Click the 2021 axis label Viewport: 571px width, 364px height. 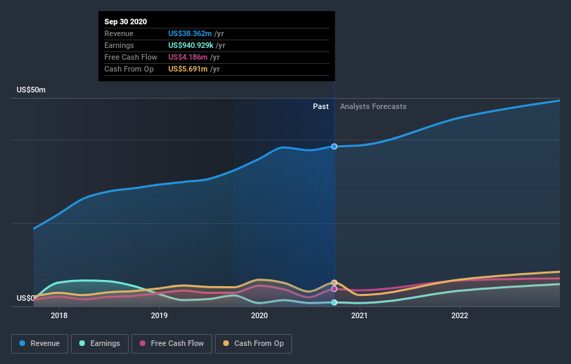(360, 315)
